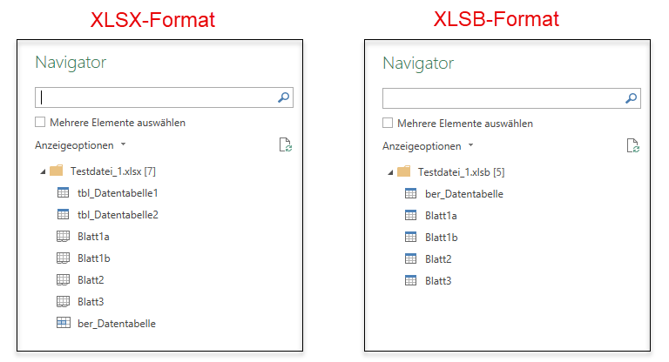The image size is (669, 362).
Task: Collapse the Testdatei_1.xlsx [7] tree node
Action: pos(43,171)
